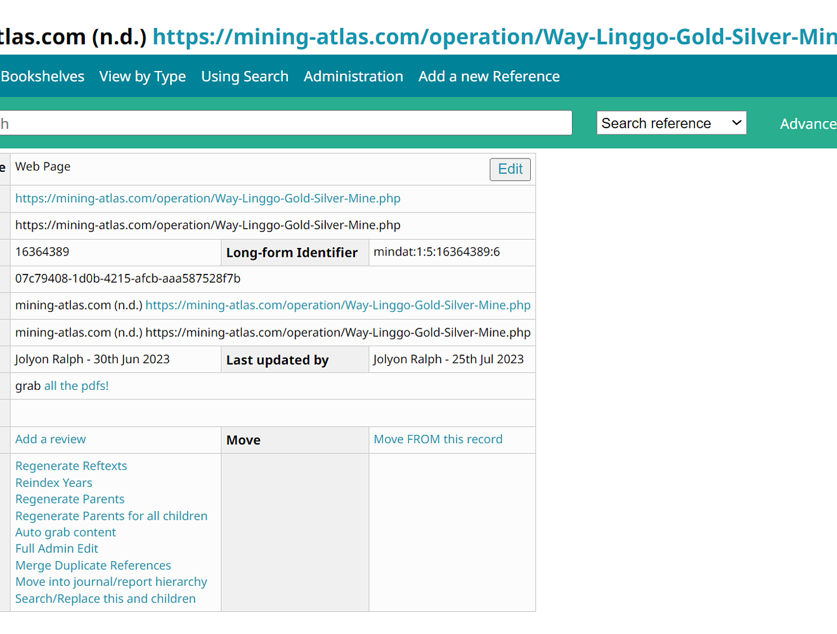Open Full Admin Edit

coord(56,548)
